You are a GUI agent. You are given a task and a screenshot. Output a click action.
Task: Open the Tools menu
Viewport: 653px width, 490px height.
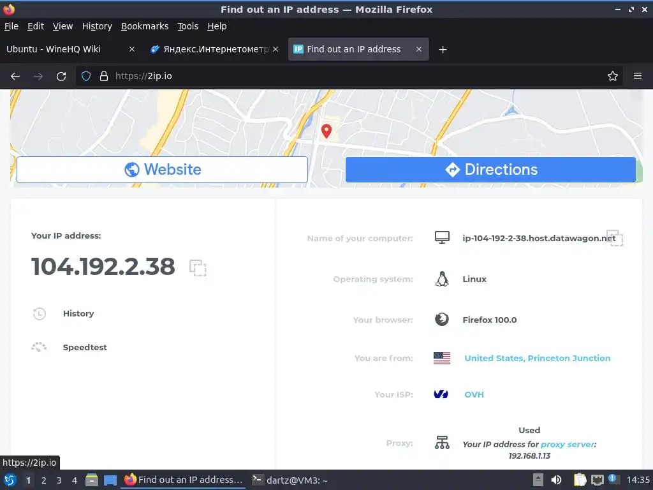click(x=188, y=26)
